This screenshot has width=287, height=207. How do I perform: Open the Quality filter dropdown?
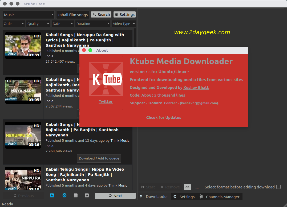pos(38,24)
